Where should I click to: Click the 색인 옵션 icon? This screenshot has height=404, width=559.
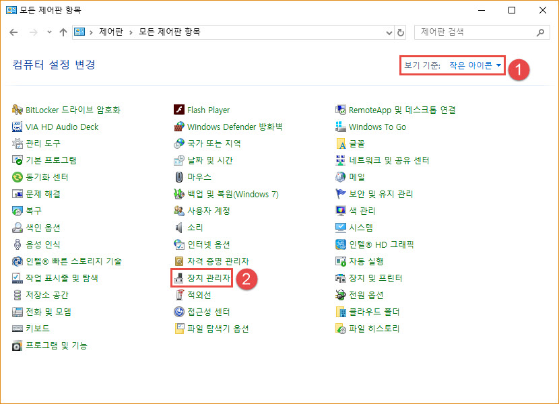click(17, 228)
